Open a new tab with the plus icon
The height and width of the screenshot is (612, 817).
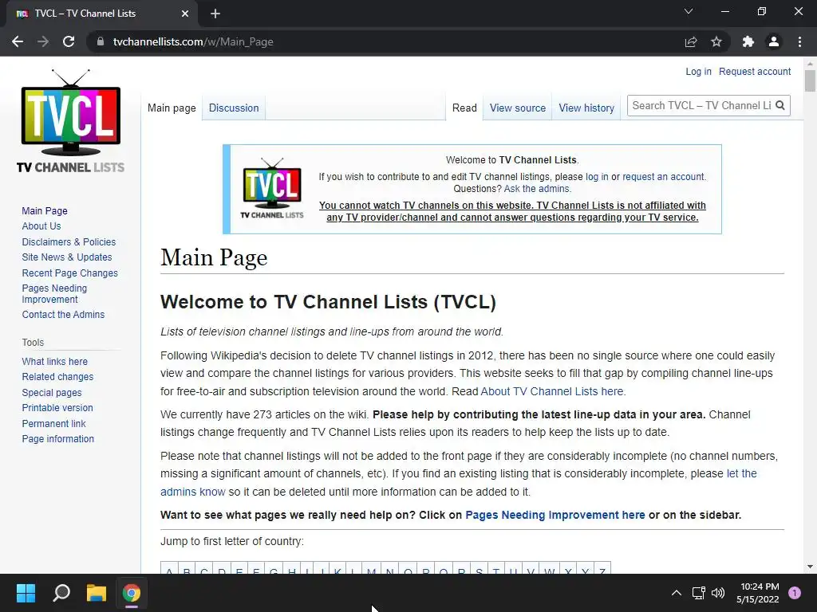[x=215, y=14]
